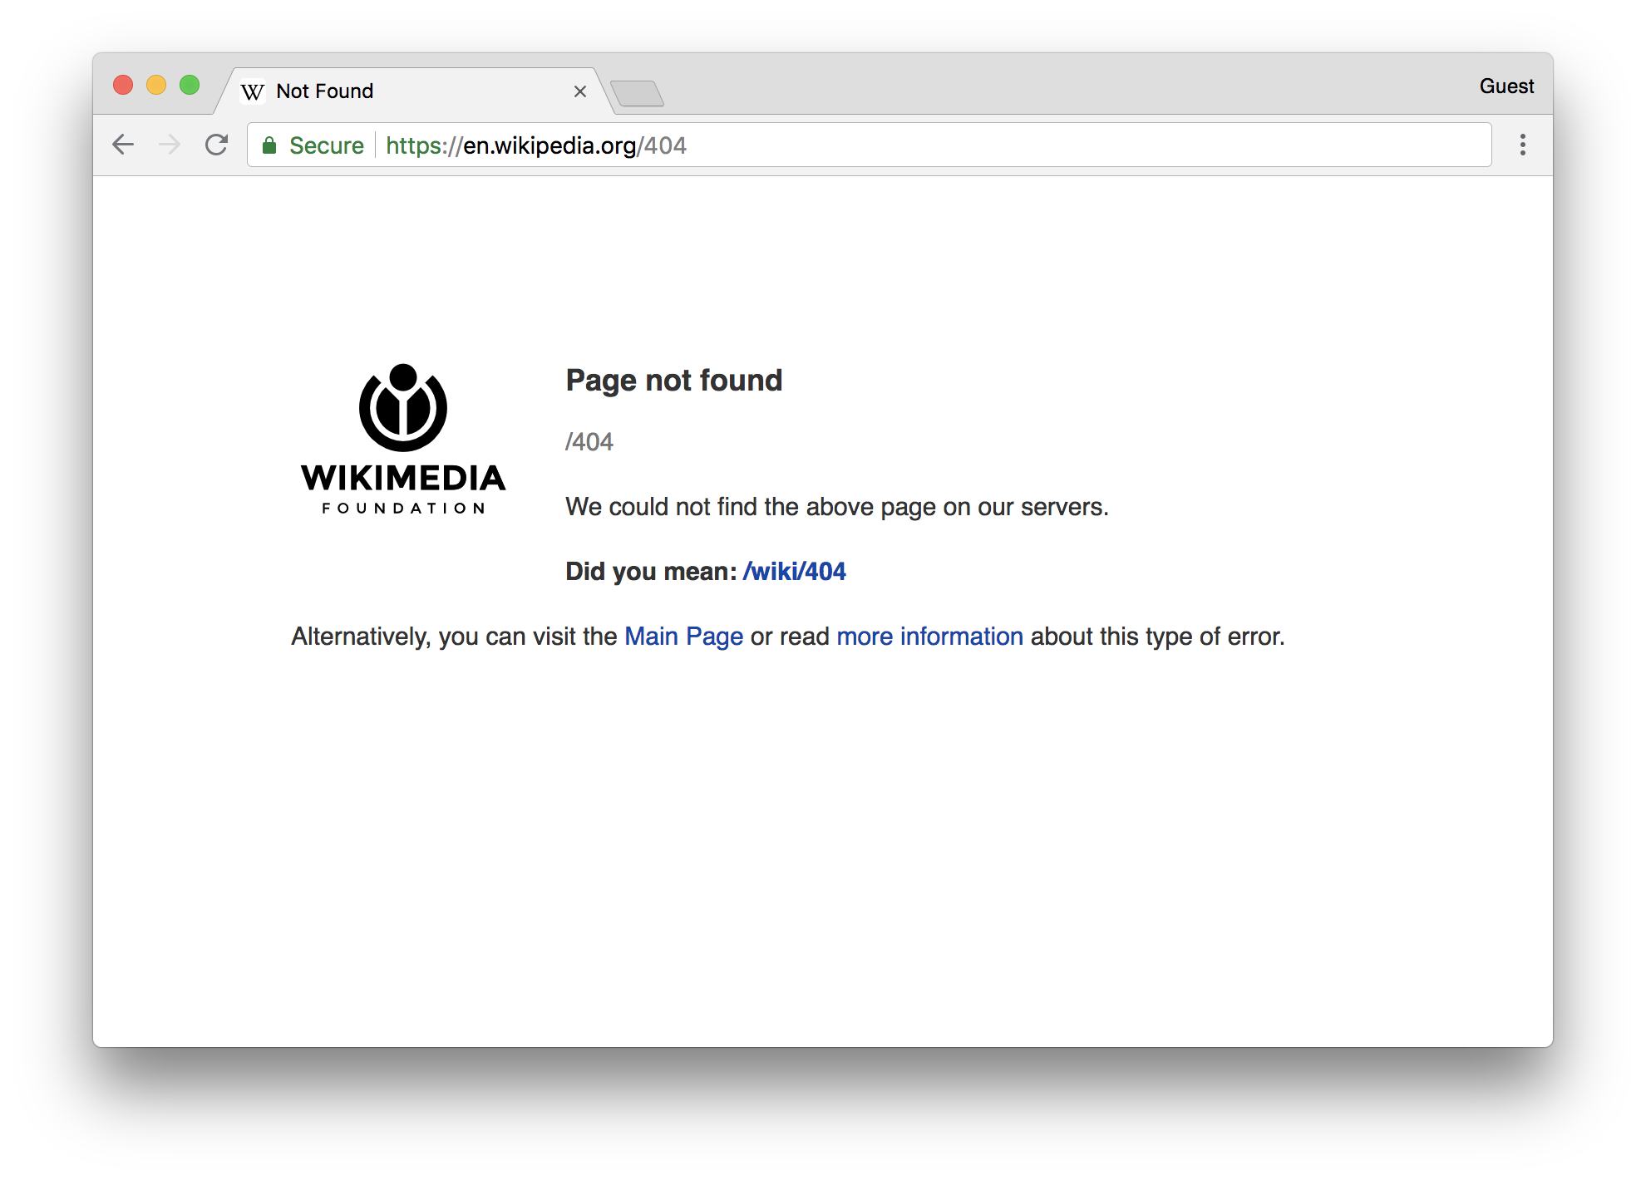Click the Guest profile button
1646x1180 pixels.
click(x=1506, y=86)
